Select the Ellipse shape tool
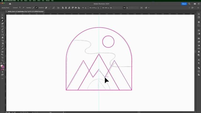This screenshot has width=201, height=113. coord(3,26)
